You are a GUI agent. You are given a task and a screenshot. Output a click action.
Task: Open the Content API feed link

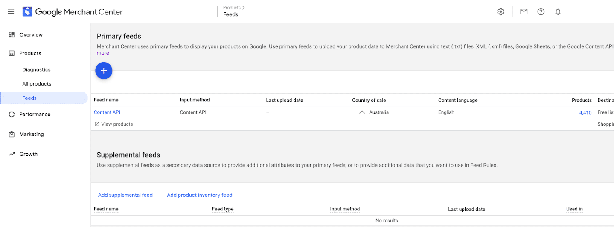point(107,112)
